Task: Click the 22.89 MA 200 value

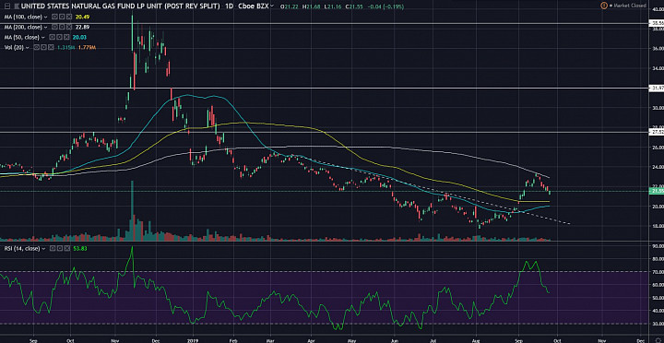Action: (83, 27)
